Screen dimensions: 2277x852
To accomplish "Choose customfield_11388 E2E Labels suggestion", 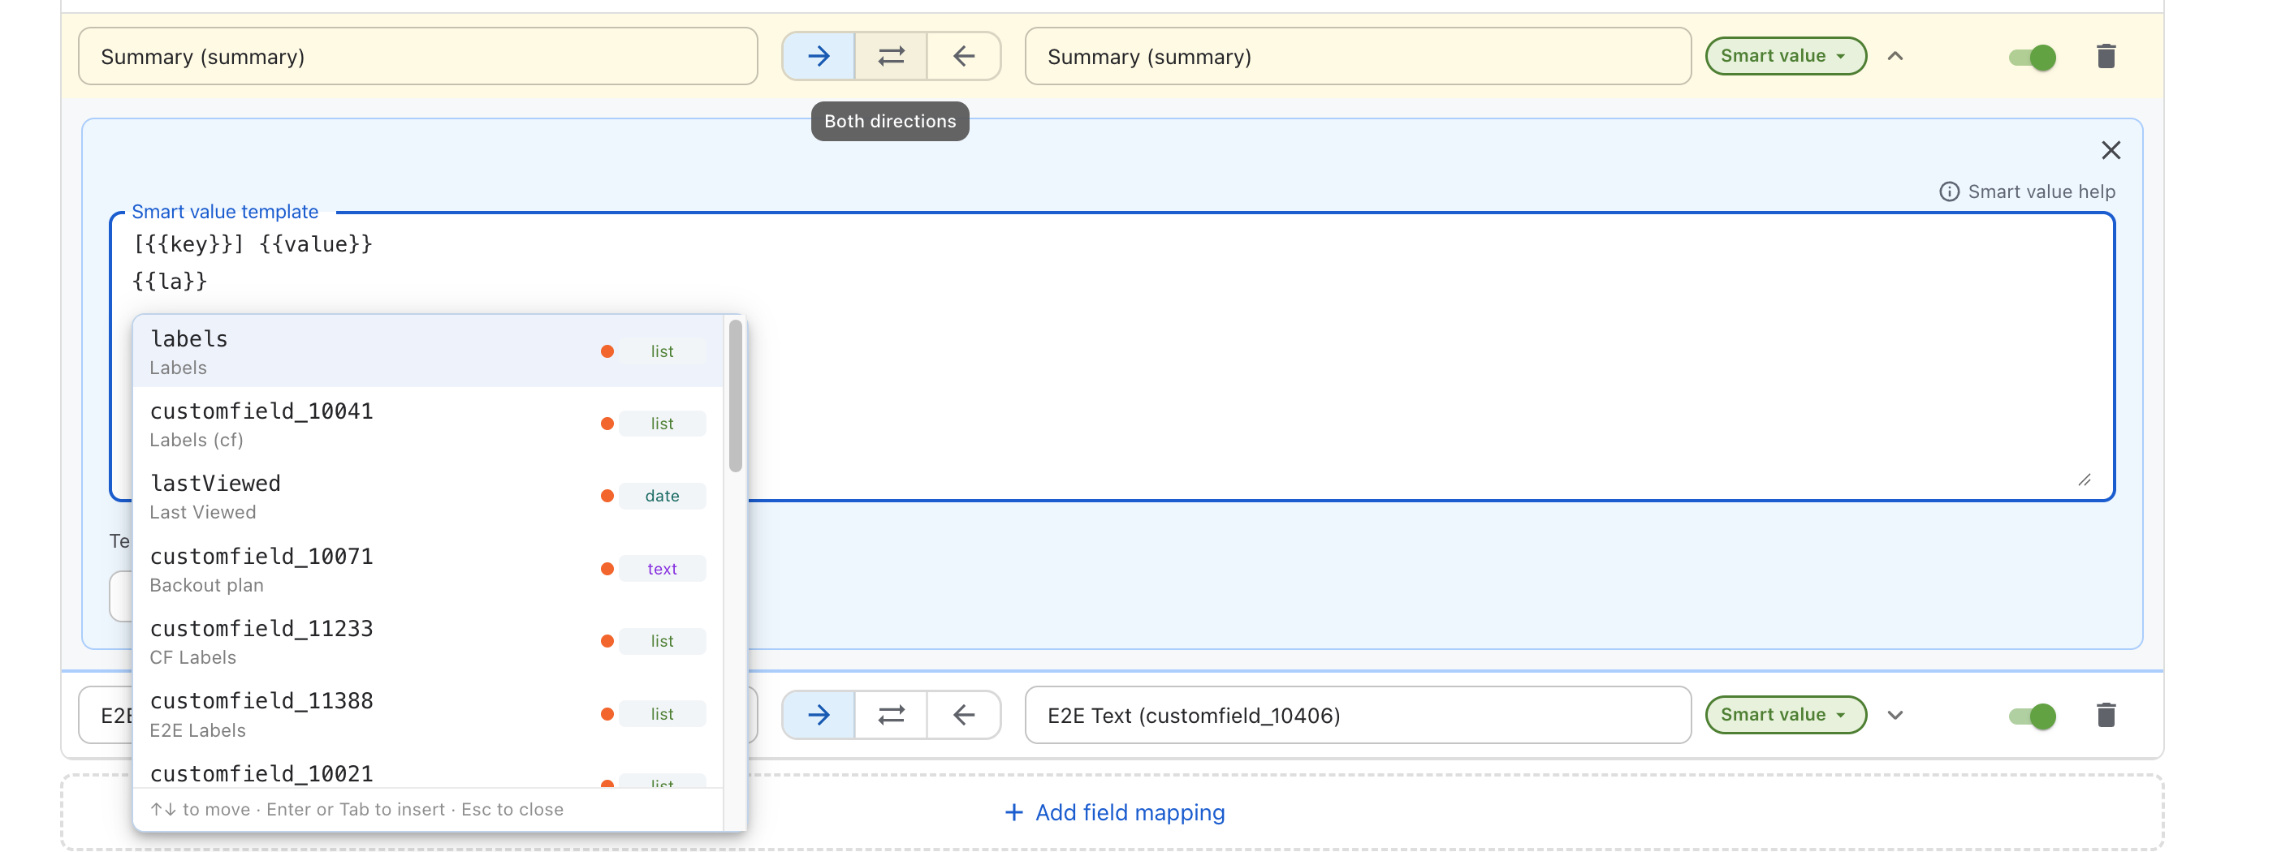I will click(428, 714).
